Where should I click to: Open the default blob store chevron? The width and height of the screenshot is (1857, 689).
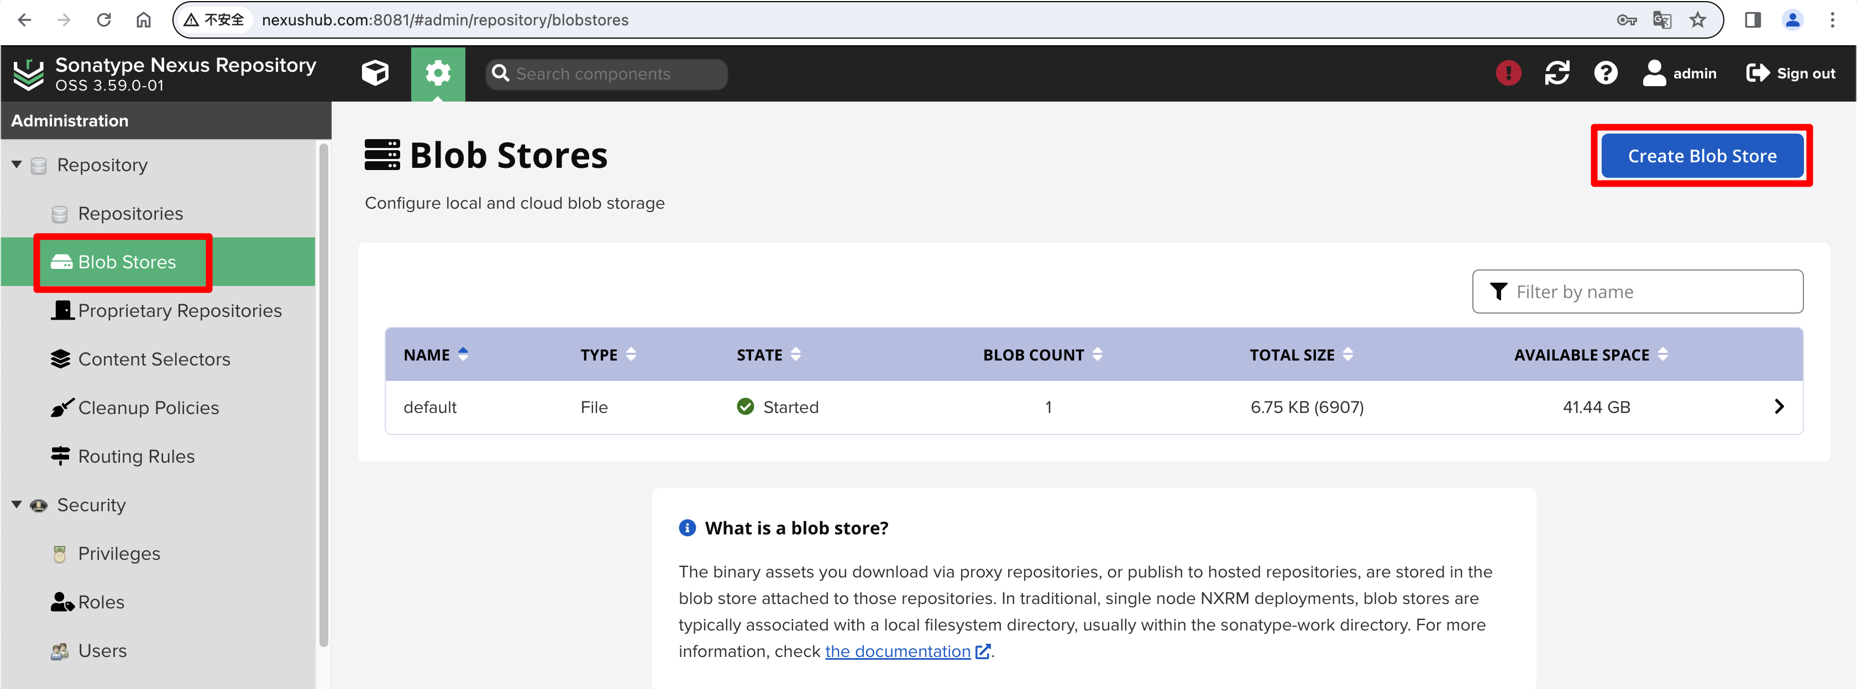1779,407
